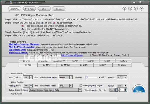
Task: Click the Video Setting group label
Action: point(17,82)
